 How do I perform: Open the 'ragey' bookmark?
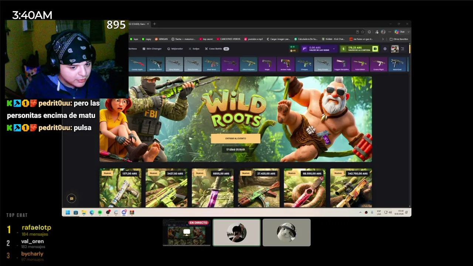(147, 39)
